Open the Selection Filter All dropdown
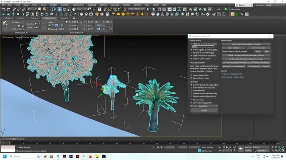The width and height of the screenshot is (286, 160). click(x=32, y=9)
